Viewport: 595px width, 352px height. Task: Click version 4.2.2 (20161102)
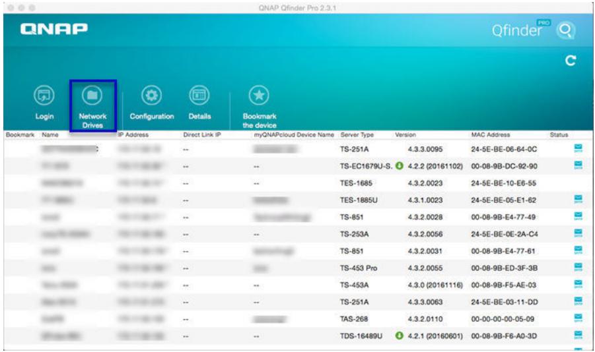click(x=435, y=166)
